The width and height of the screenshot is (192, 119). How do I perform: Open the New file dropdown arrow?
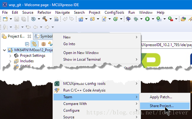pos(11,19)
